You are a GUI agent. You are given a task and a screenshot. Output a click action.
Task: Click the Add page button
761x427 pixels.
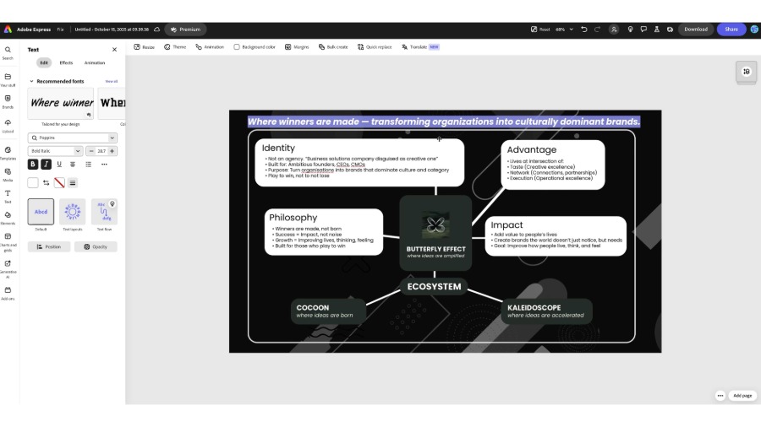[742, 396]
